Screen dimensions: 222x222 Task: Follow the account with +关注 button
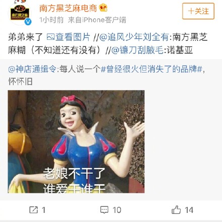(x=198, y=11)
